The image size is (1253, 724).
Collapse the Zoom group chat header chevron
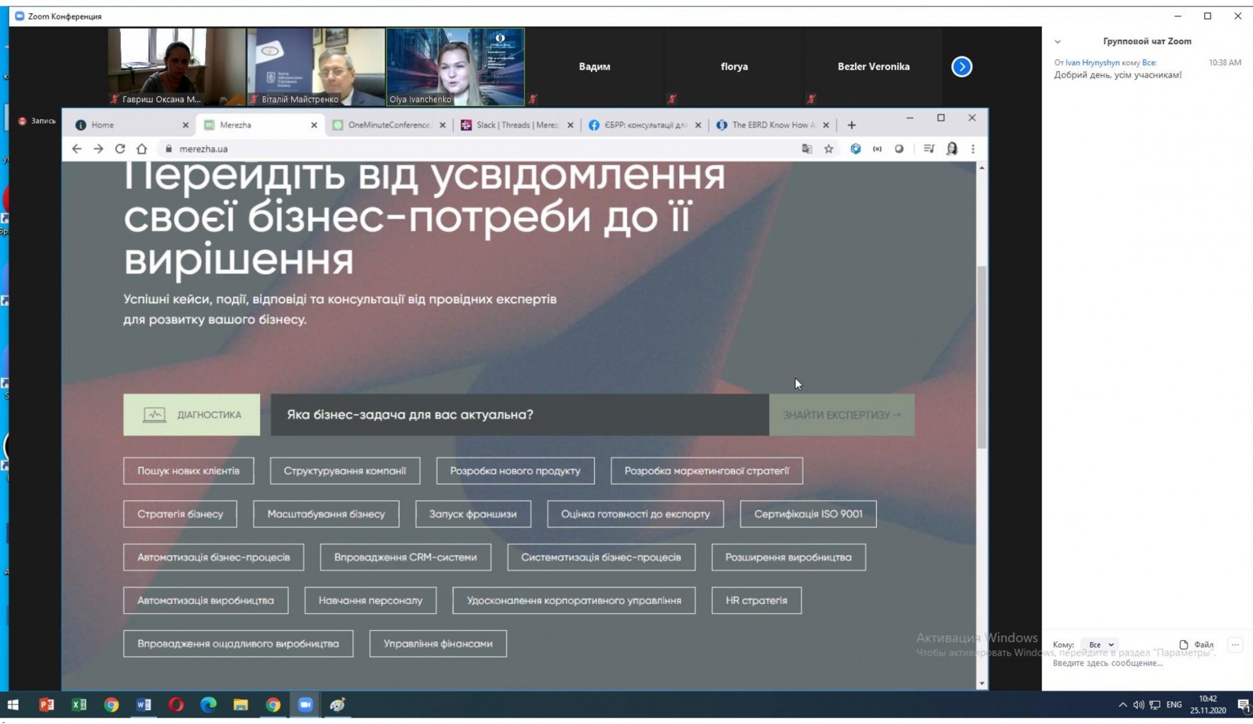1058,42
